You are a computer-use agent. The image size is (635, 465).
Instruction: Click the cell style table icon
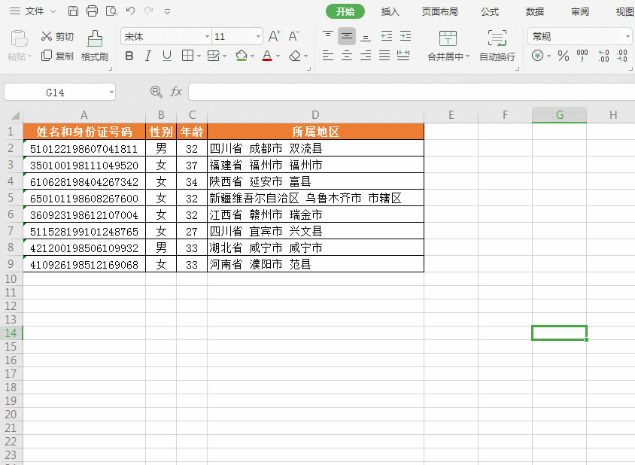(x=213, y=56)
